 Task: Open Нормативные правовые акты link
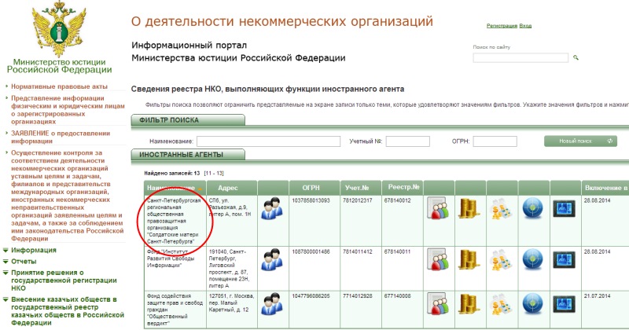60,86
